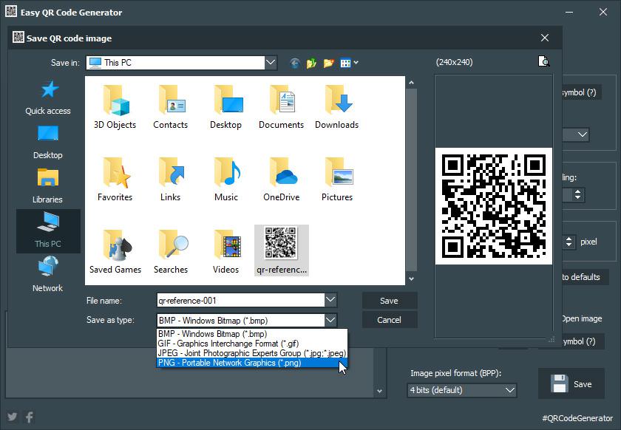Click the floppy disk Save button in main window
Image resolution: width=621 pixels, height=430 pixels.
[x=571, y=383]
